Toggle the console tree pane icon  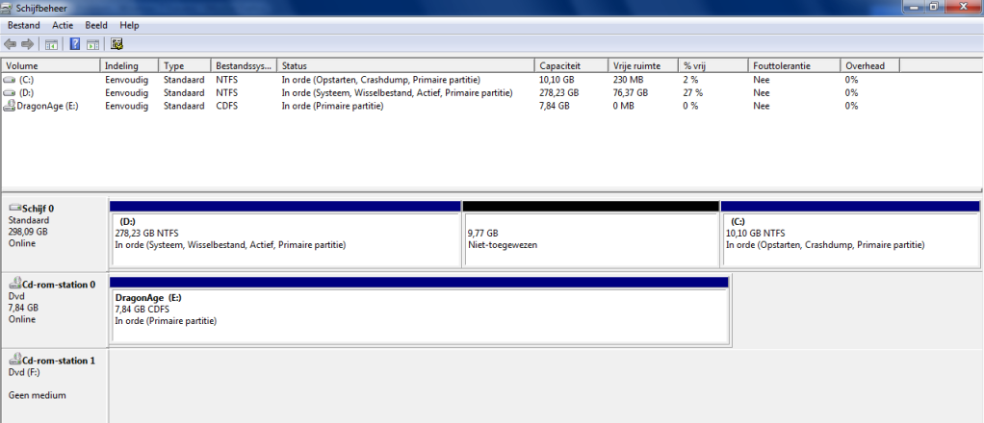click(51, 43)
